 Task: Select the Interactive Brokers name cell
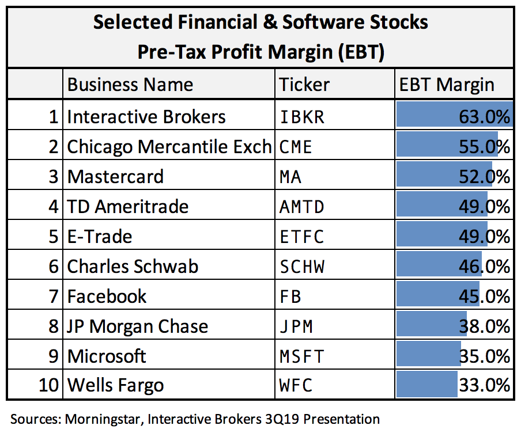pos(169,115)
